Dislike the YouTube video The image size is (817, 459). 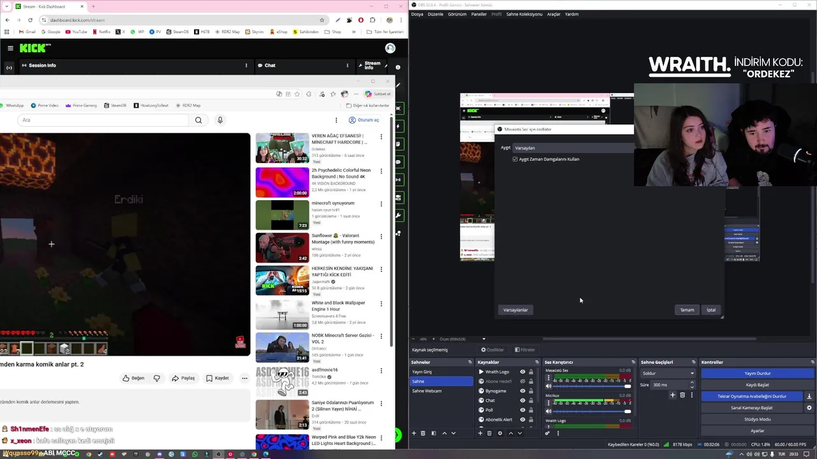(x=156, y=378)
